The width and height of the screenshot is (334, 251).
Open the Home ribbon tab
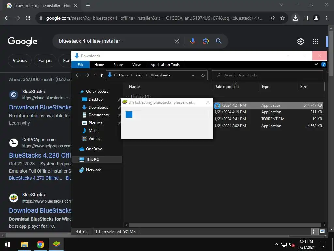pyautogui.click(x=99, y=65)
